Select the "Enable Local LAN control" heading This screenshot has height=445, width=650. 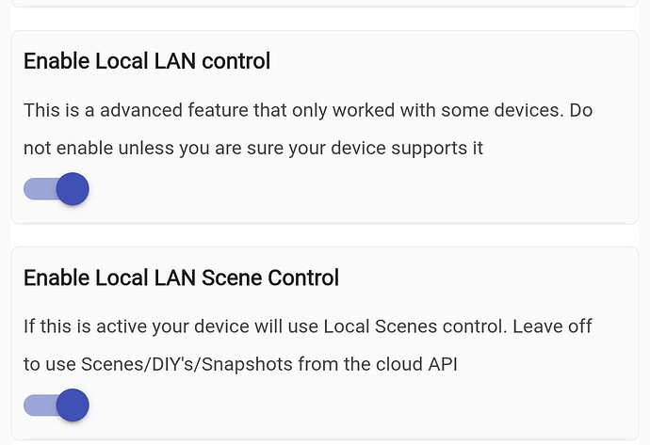146,61
